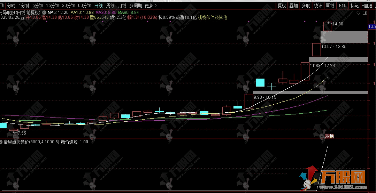Click the stock title 万马股份(日线.前复权)
The height and width of the screenshot is (193, 376).
[20, 12]
